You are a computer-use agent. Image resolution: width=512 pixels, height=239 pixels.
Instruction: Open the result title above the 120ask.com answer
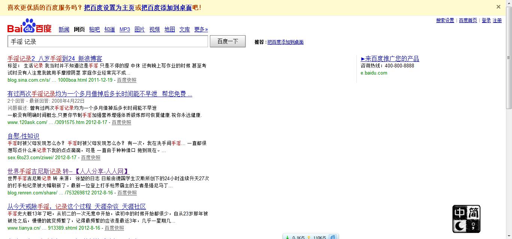coord(100,94)
